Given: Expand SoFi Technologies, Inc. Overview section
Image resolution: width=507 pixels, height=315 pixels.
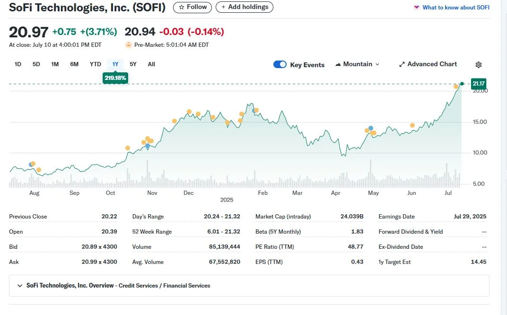Looking at the screenshot, I should click(x=20, y=286).
